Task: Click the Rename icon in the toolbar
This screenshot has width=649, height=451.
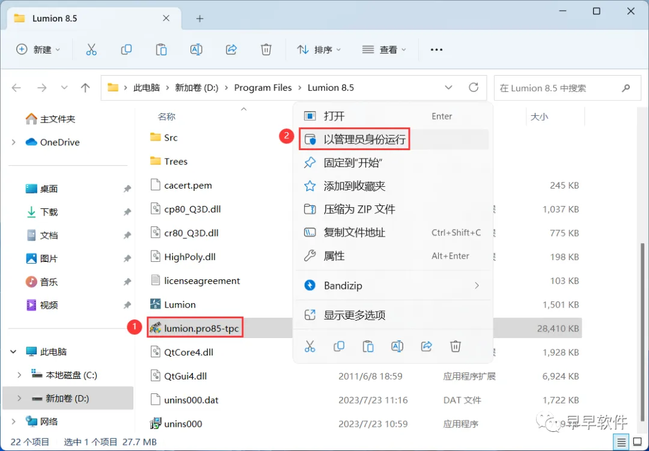Action: click(x=196, y=50)
